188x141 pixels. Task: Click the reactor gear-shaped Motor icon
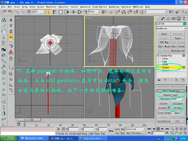3,72
